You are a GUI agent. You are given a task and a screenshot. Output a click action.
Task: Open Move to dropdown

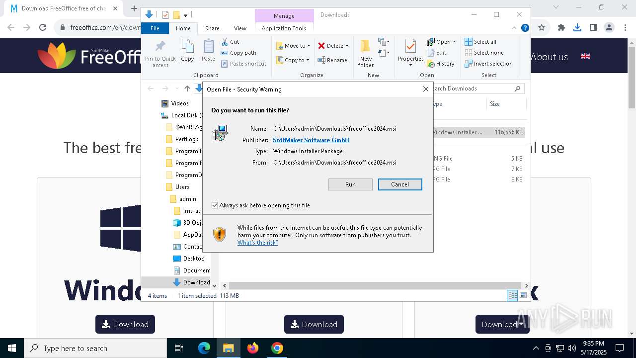tap(293, 46)
